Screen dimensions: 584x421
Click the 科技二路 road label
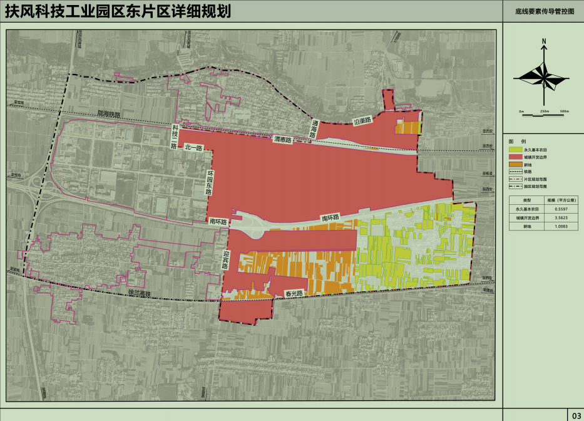[x=175, y=136]
